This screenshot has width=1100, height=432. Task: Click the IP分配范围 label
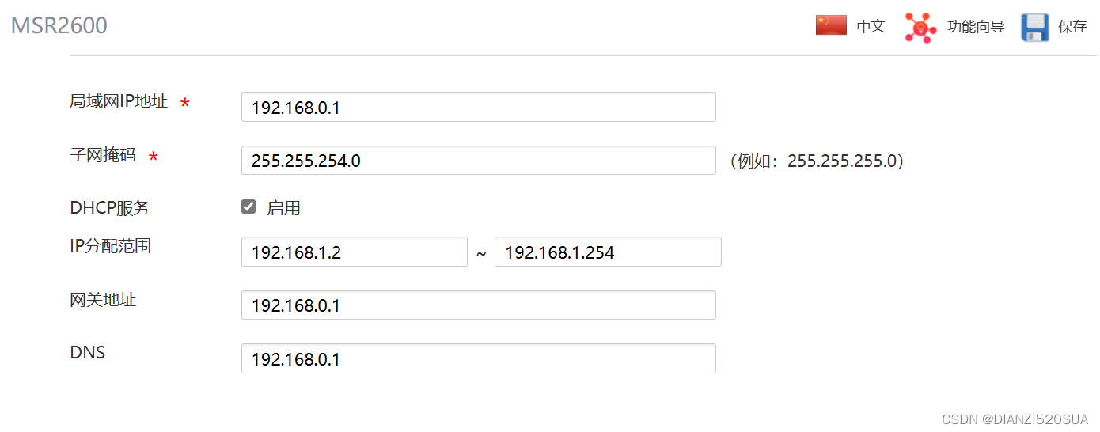[110, 245]
